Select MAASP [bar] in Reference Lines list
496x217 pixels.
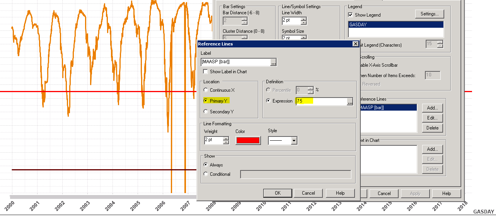[388, 108]
